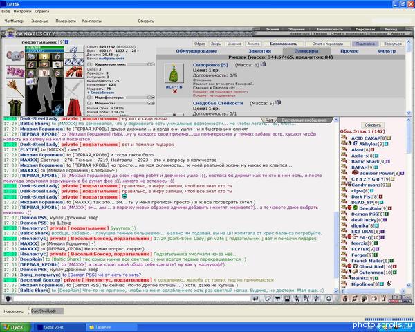Click the Отчет о переводах button
Viewport: 415px width, 332px height.
pyautogui.click(x=328, y=44)
